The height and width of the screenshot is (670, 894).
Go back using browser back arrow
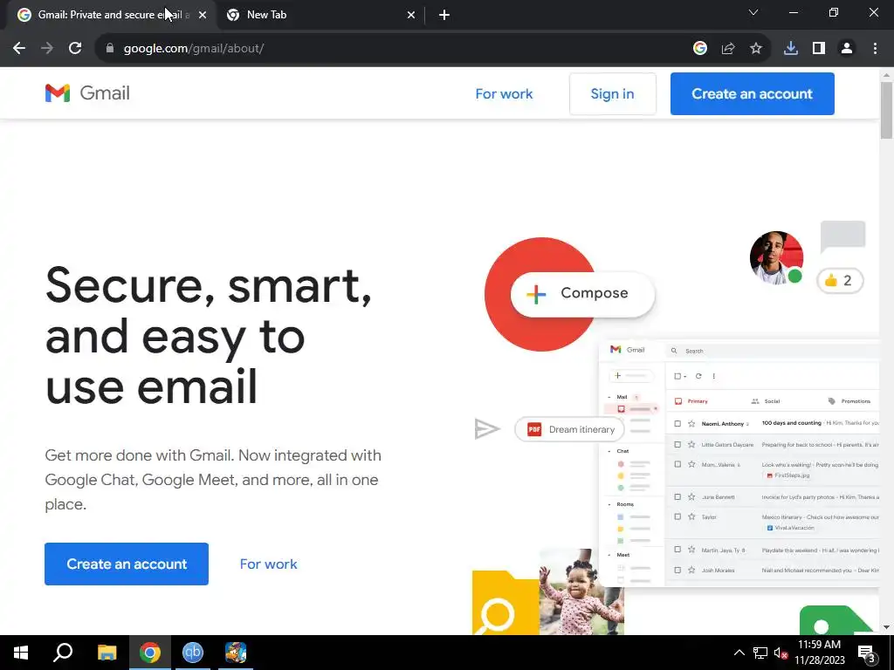point(19,49)
